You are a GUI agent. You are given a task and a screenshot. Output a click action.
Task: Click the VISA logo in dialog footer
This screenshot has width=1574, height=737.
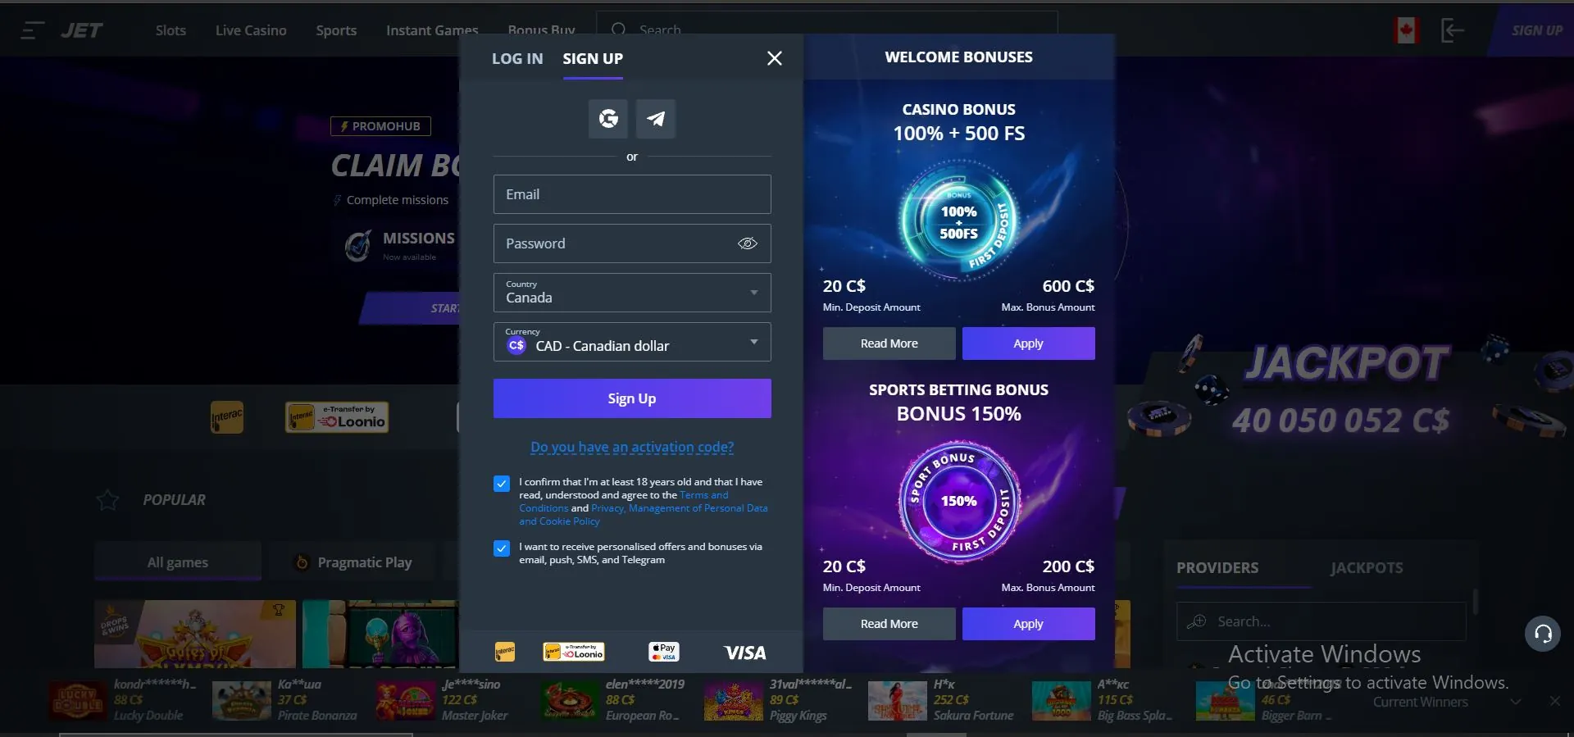[x=745, y=653]
